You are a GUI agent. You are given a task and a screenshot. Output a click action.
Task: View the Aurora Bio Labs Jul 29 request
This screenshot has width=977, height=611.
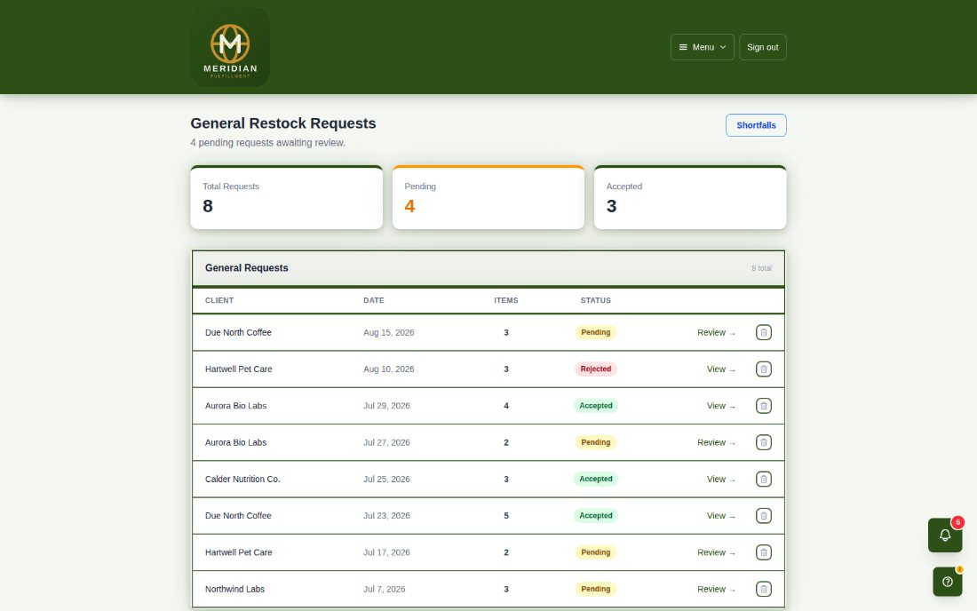(x=721, y=406)
